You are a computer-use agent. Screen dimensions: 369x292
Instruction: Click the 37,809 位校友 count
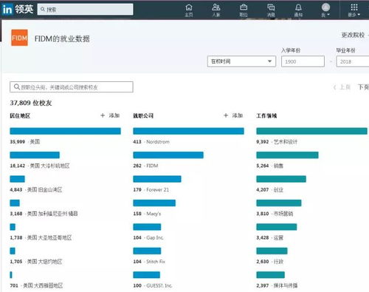[31, 103]
